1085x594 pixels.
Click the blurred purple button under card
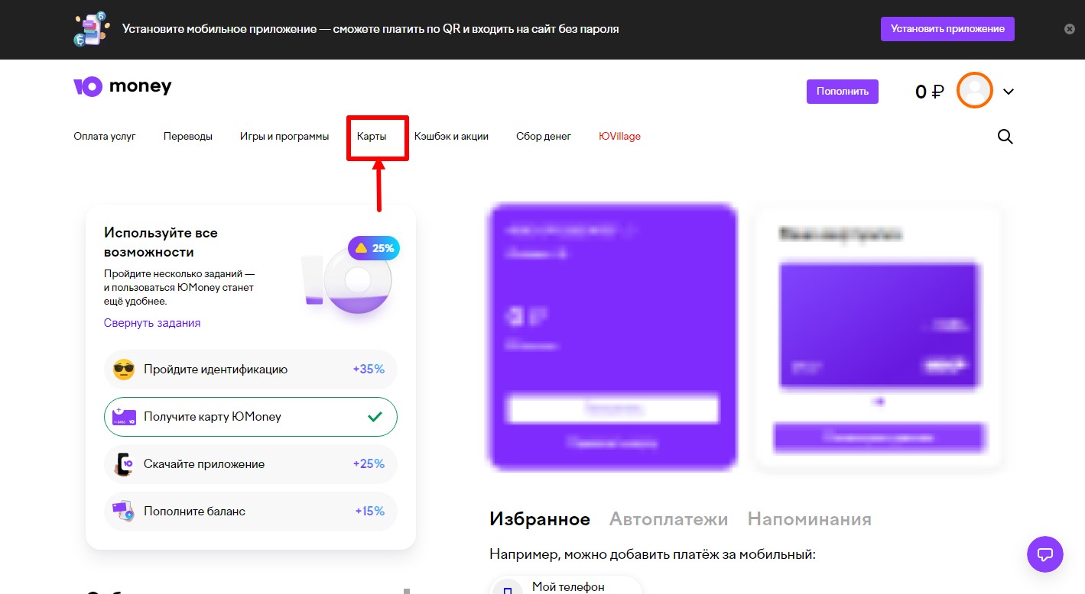879,437
